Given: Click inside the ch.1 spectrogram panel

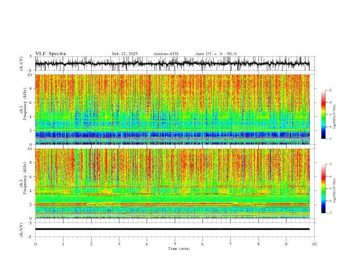Looking at the screenshot, I should tap(172, 109).
